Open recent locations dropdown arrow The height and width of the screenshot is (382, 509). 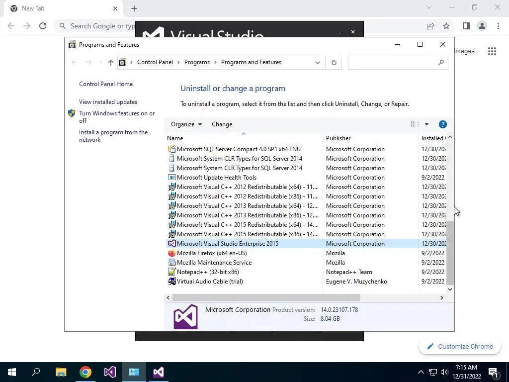tap(100, 62)
